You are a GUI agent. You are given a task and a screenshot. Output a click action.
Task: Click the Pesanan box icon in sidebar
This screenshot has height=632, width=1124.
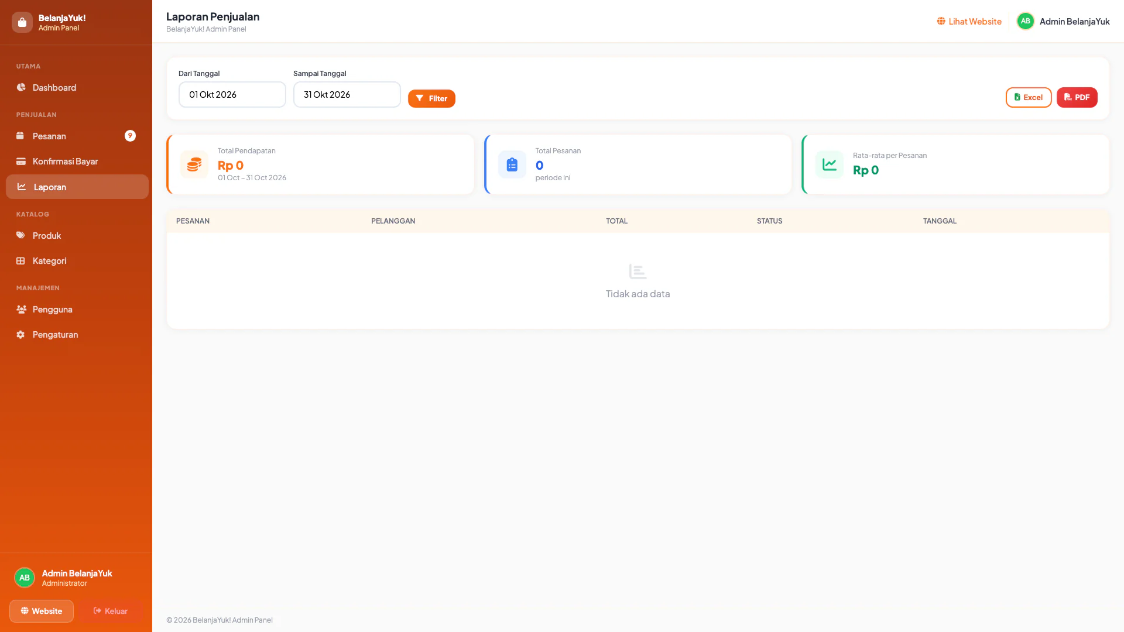pyautogui.click(x=20, y=136)
